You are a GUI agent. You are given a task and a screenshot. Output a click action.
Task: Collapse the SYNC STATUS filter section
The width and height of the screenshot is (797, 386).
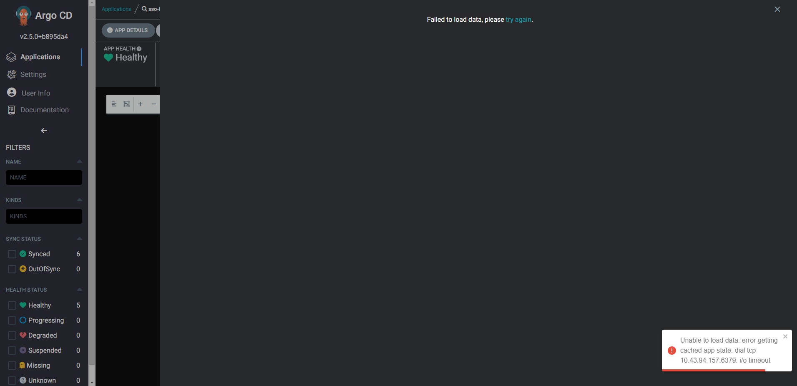tap(79, 238)
